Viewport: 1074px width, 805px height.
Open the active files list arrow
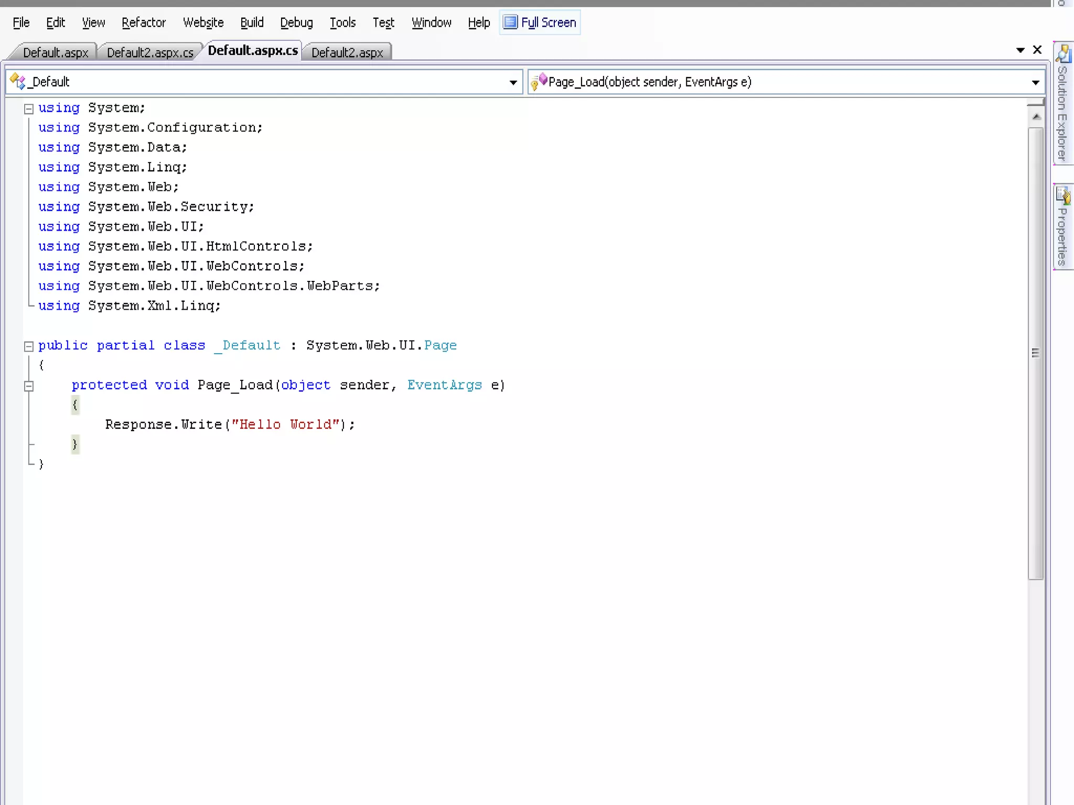tap(1020, 50)
